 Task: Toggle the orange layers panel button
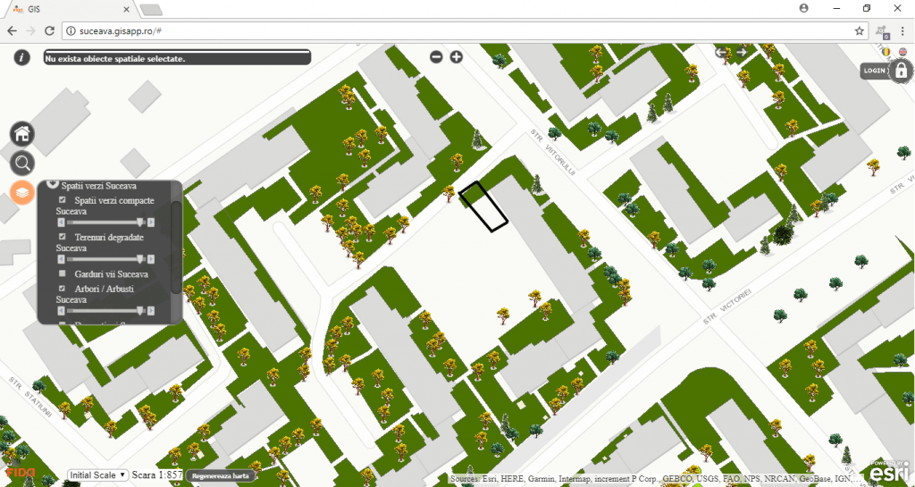(22, 192)
